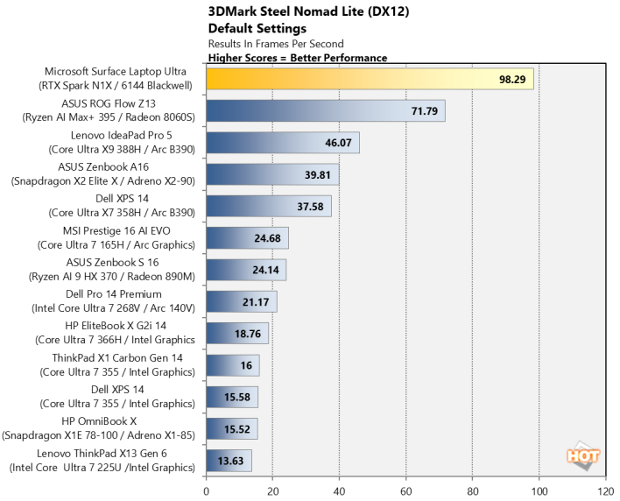Select the MSI Prestige 16 AI EVO label
This screenshot has height=501, width=620.
116,231
